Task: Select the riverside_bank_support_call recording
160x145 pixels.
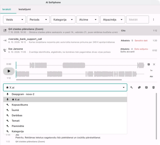Action: click(80, 41)
